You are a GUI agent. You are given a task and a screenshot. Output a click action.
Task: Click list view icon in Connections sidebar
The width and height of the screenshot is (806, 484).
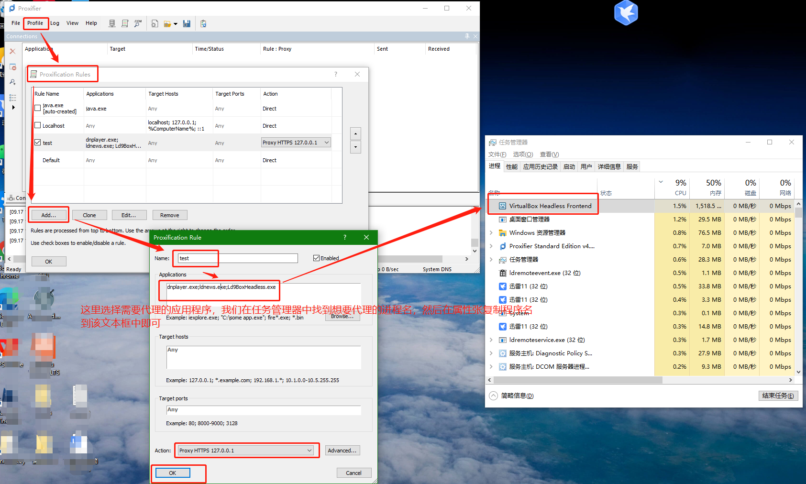pyautogui.click(x=13, y=98)
